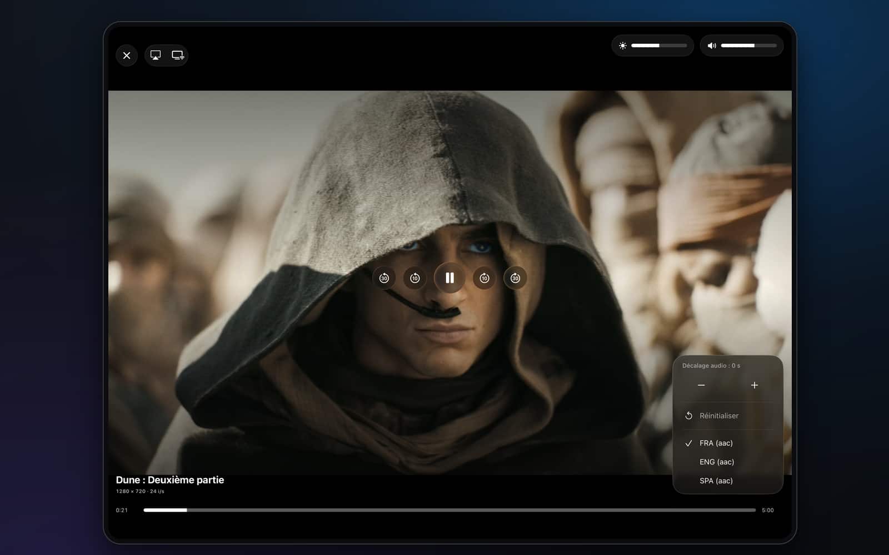Click the brightness sun icon

623,46
